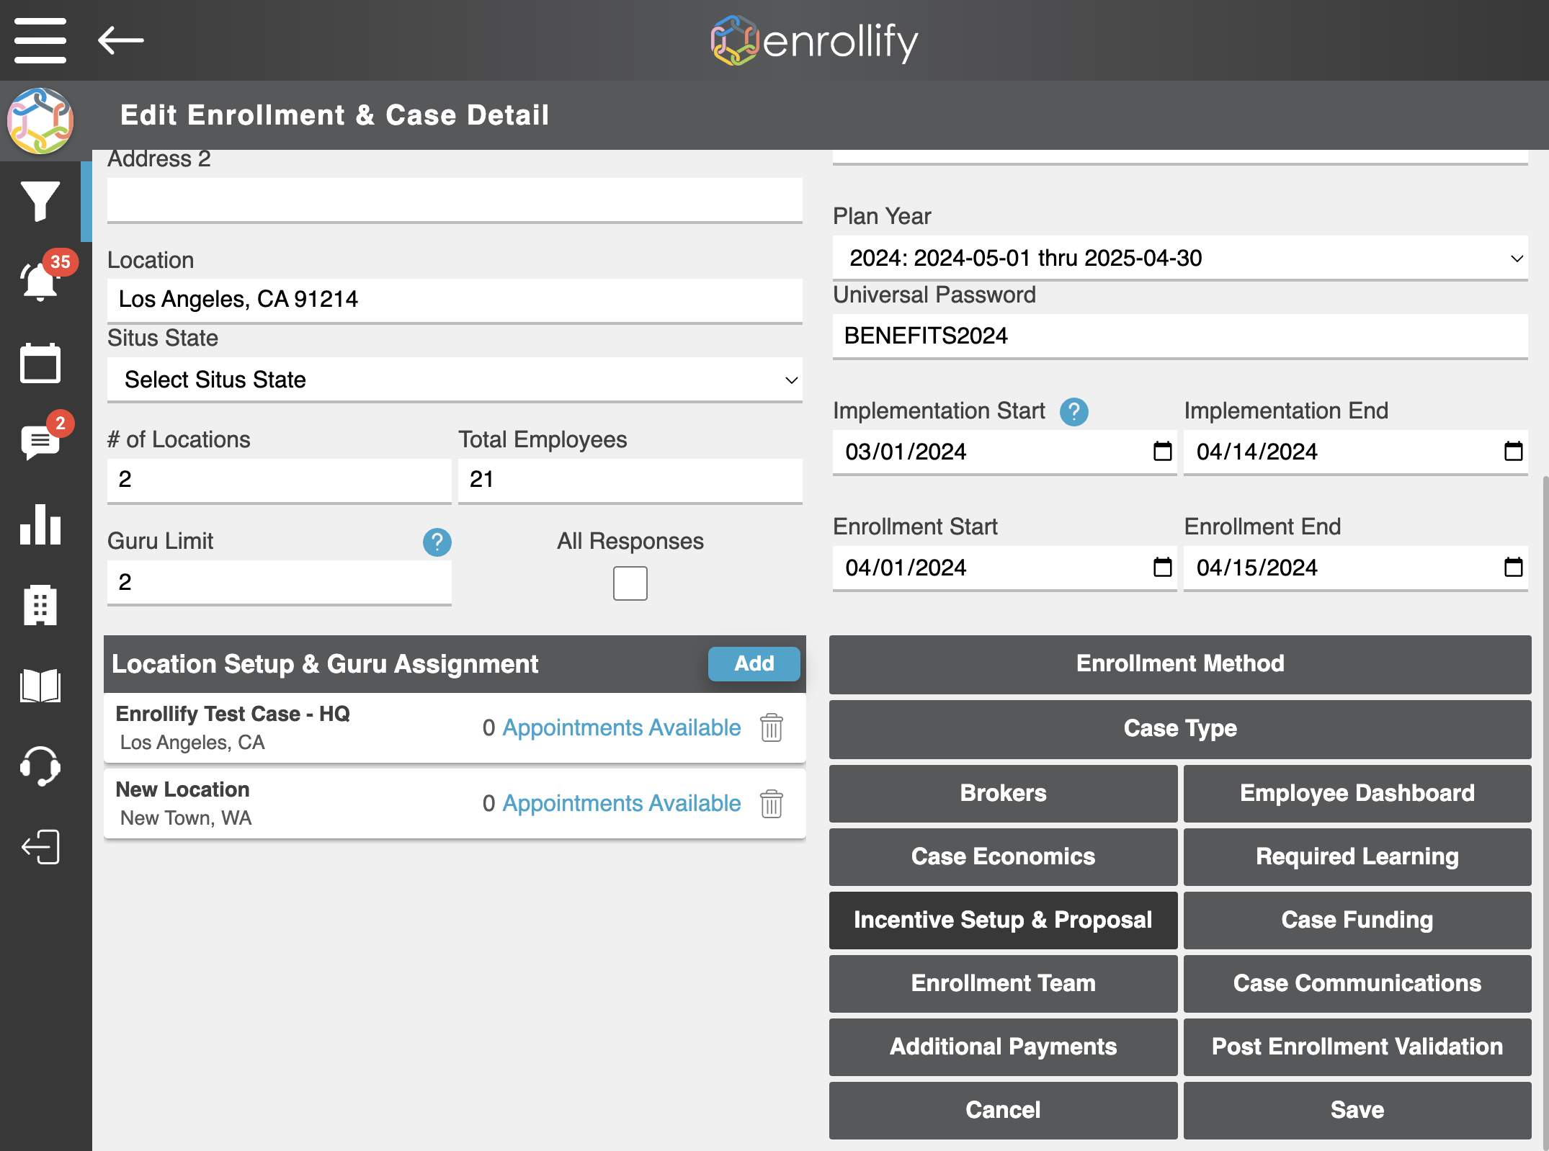Image resolution: width=1549 pixels, height=1151 pixels.
Task: Select the New Location row name
Action: 182,789
